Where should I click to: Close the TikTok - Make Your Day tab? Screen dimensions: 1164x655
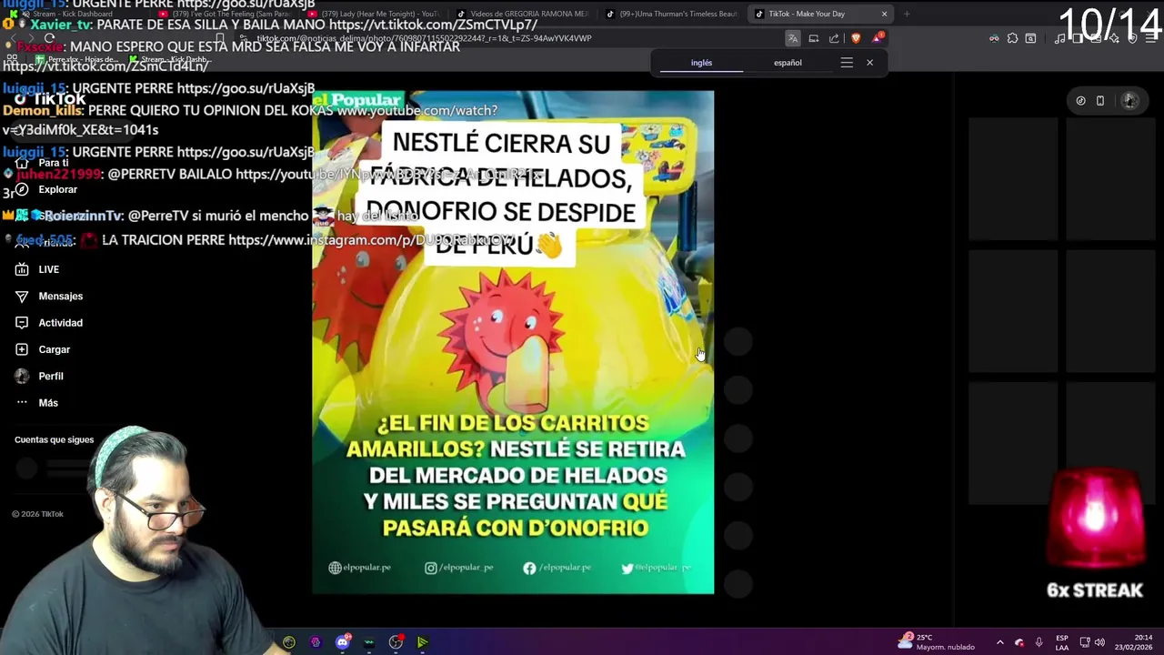coord(884,14)
